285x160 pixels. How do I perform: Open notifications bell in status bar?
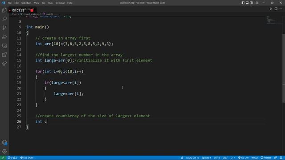tap(281, 158)
